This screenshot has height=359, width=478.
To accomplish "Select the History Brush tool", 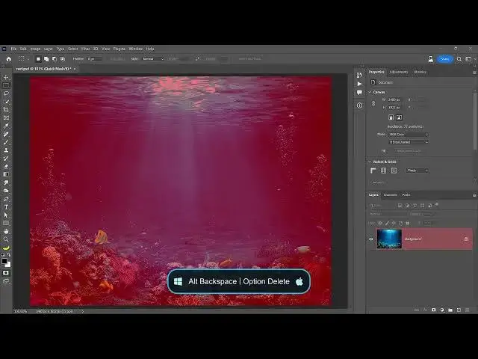I will (x=6, y=159).
